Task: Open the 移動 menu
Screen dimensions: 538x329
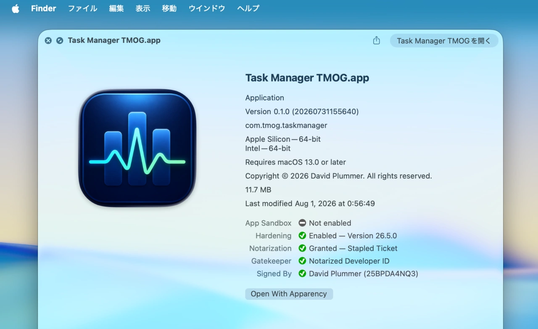Action: 169,8
